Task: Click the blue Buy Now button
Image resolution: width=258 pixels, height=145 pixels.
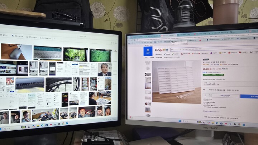Action: (249, 97)
